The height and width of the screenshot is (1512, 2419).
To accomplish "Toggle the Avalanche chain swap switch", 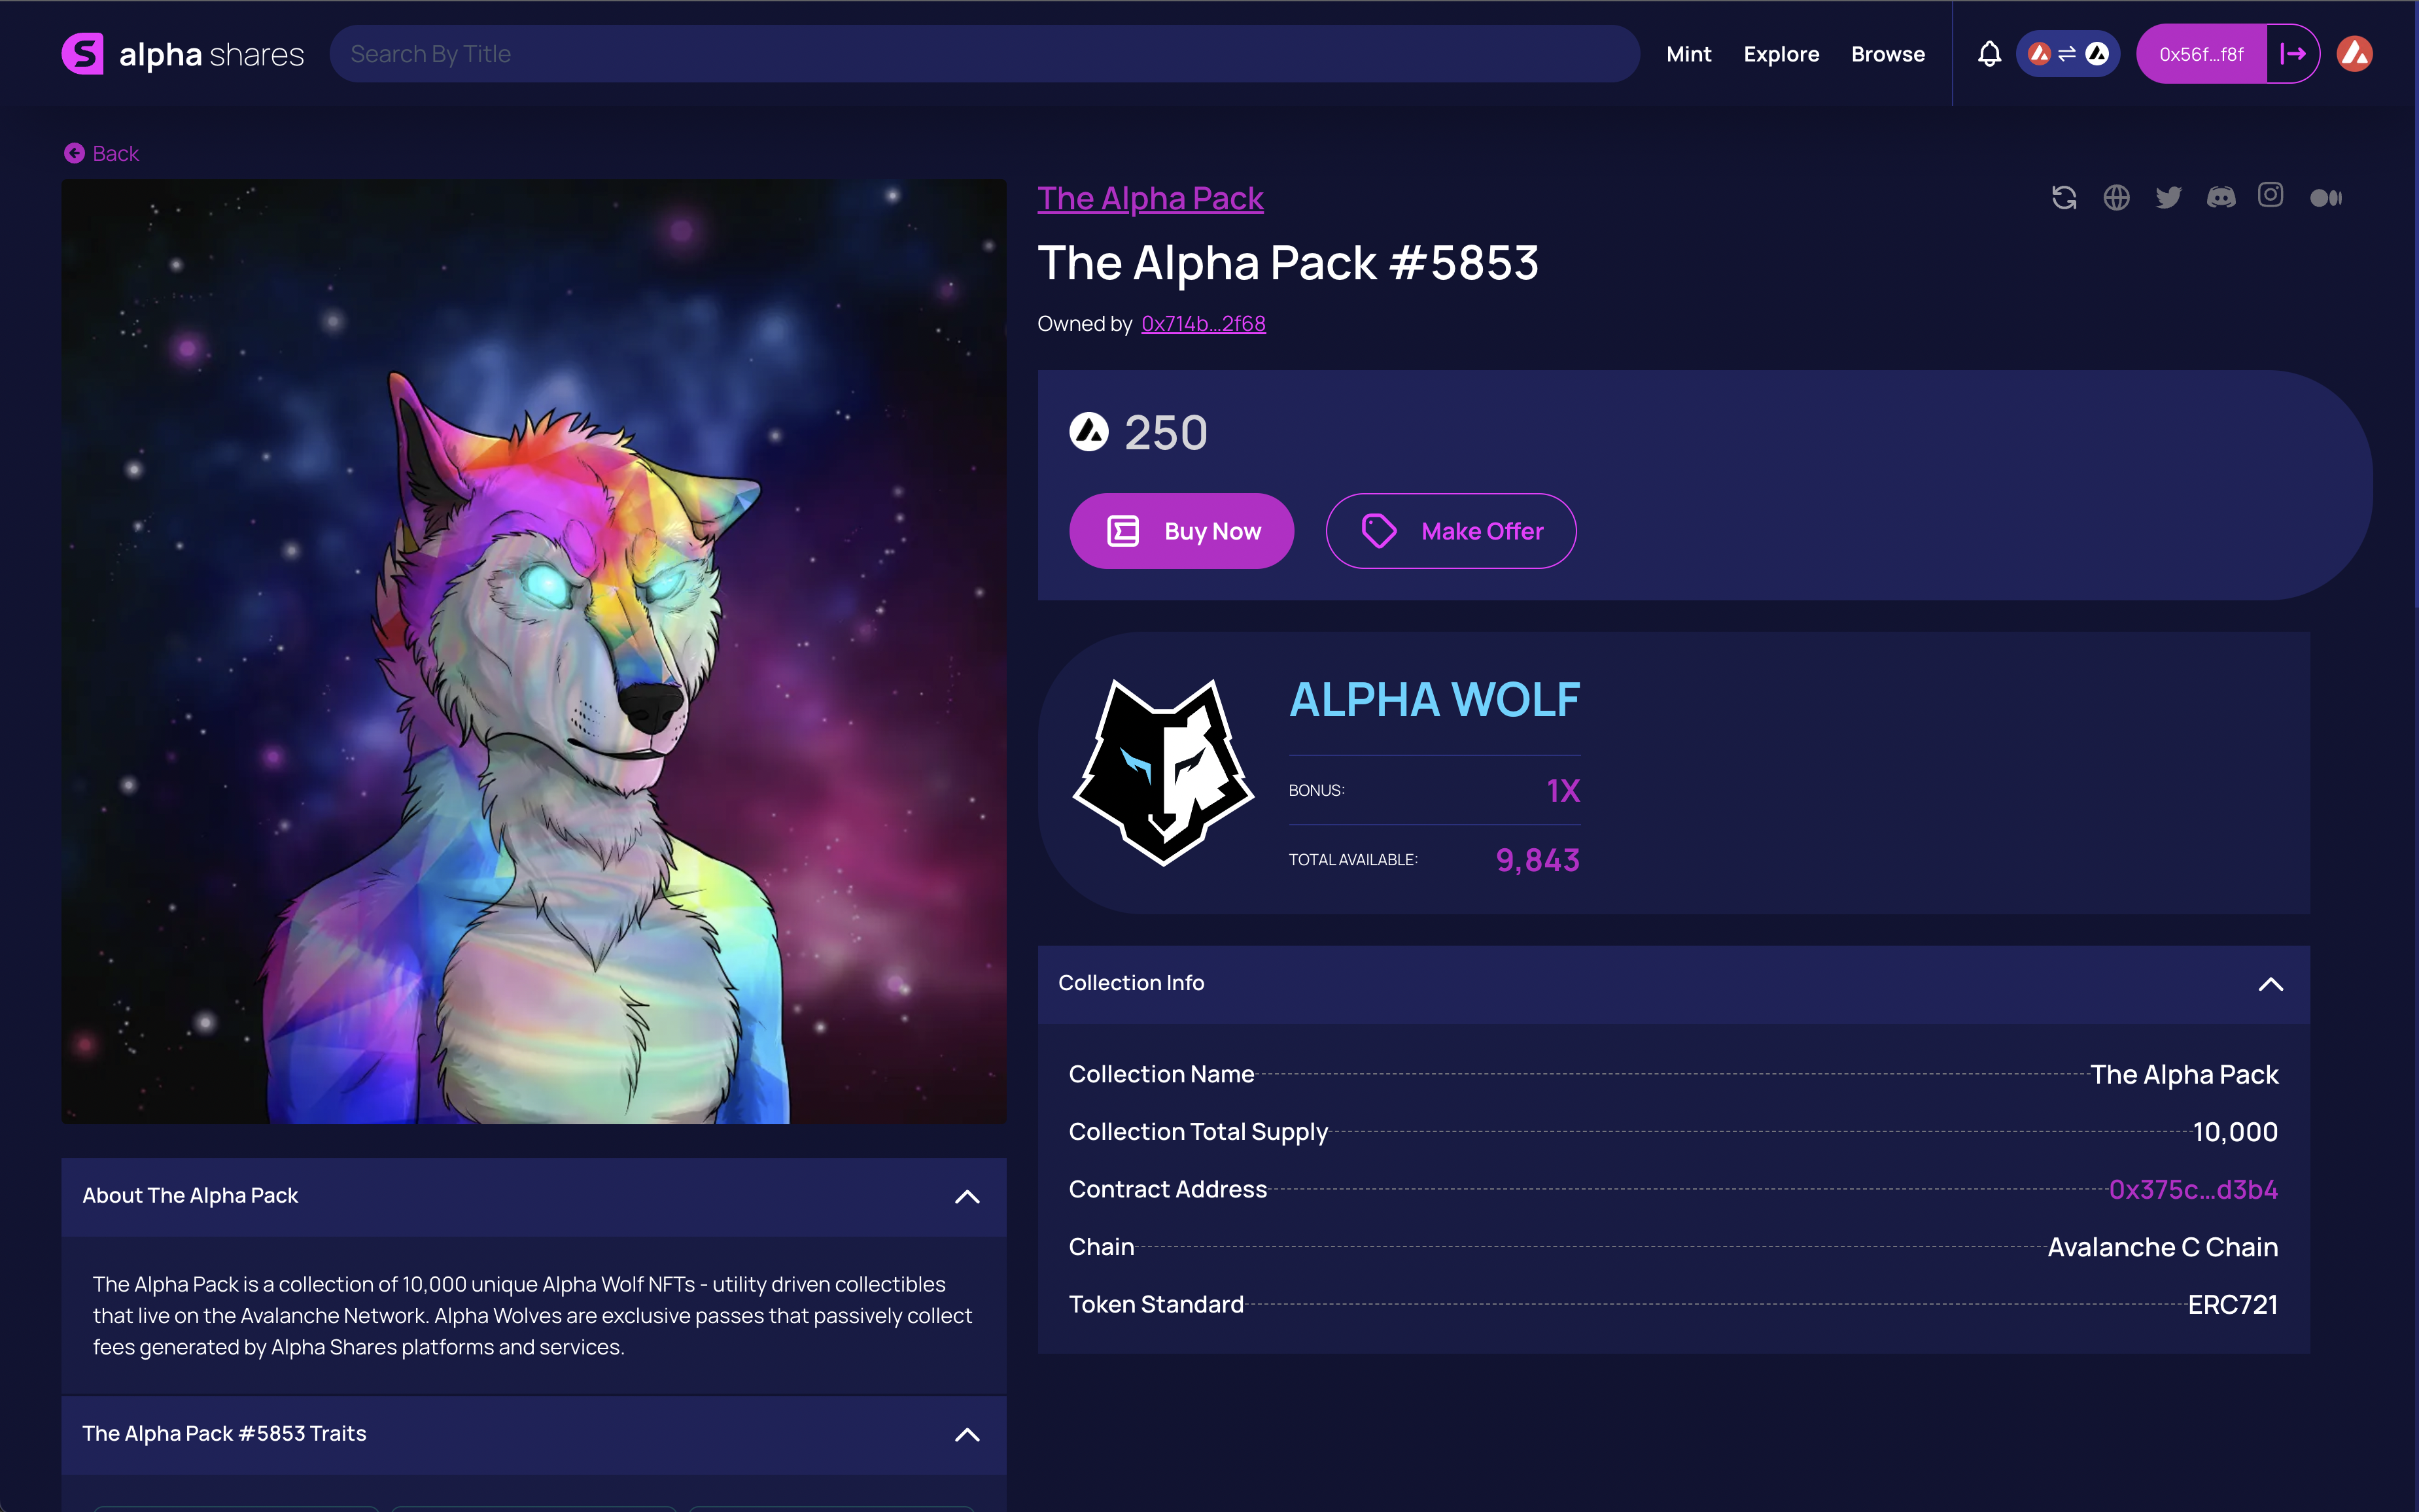I will click(2067, 54).
